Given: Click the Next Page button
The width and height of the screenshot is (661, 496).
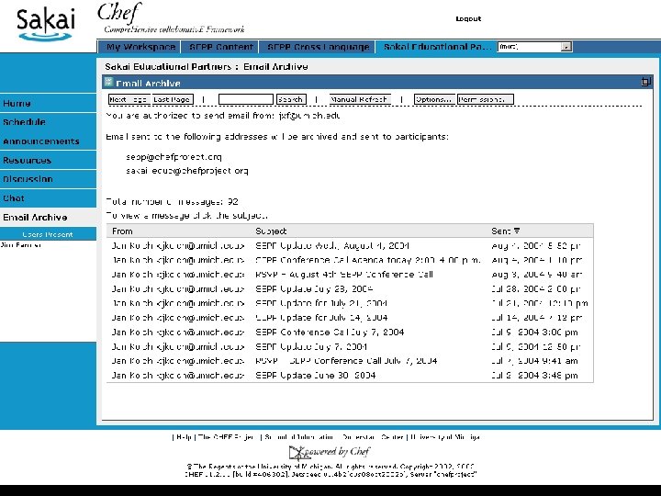Looking at the screenshot, I should click(x=129, y=99).
